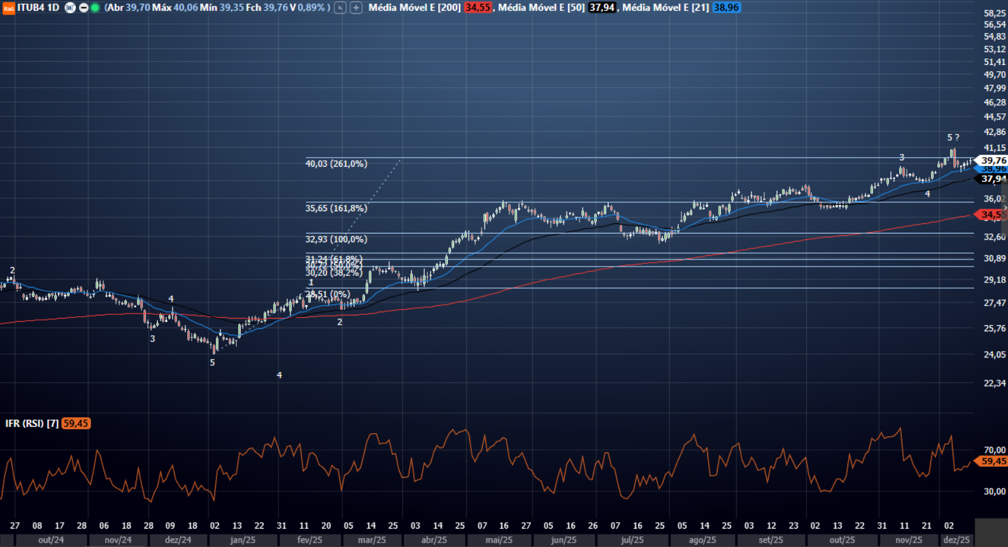The width and height of the screenshot is (1008, 547).
Task: Select the out/24 month on the timeline
Action: click(51, 540)
